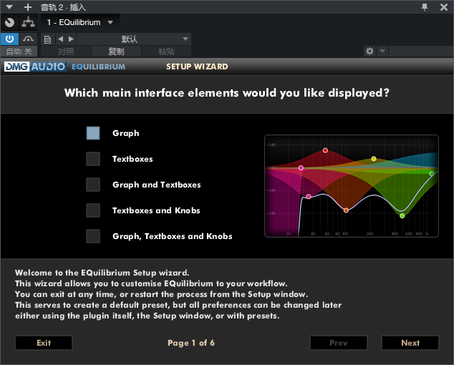Select the Textboxes checkbox
This screenshot has width=454, height=365.
(x=93, y=159)
